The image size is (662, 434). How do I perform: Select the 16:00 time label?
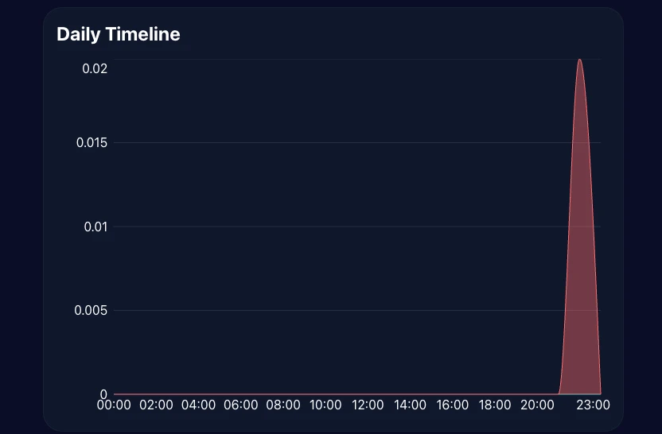[x=453, y=405]
